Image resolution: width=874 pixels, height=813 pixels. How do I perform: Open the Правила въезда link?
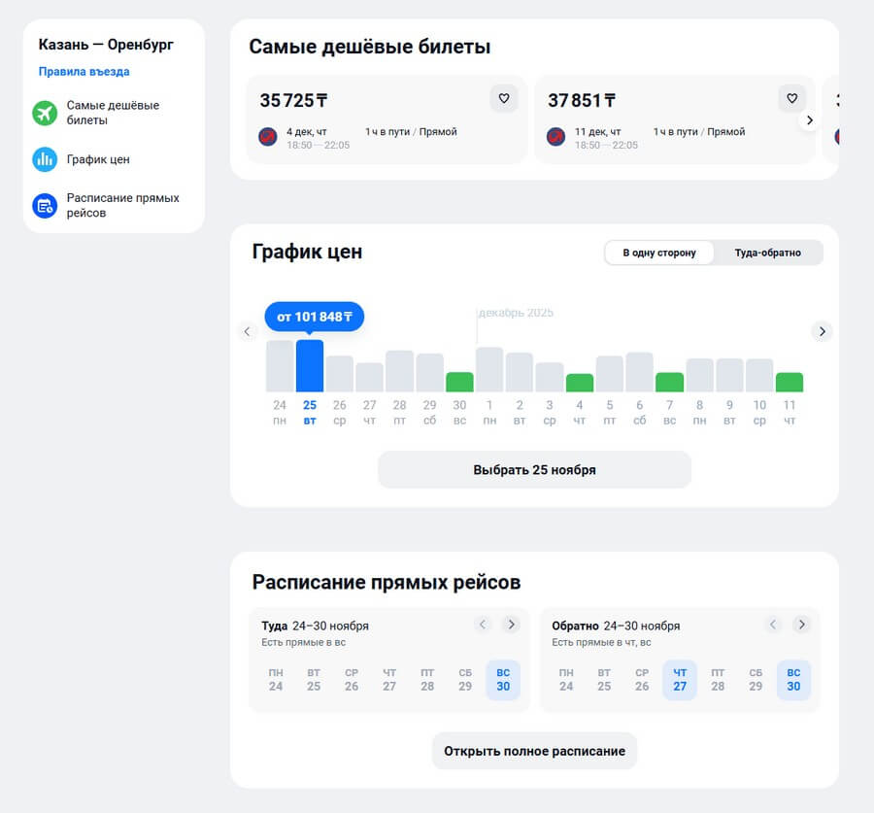84,71
